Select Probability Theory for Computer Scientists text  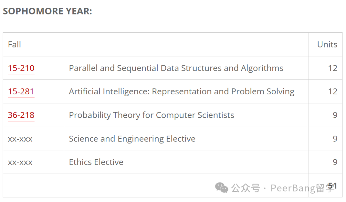[151, 115]
